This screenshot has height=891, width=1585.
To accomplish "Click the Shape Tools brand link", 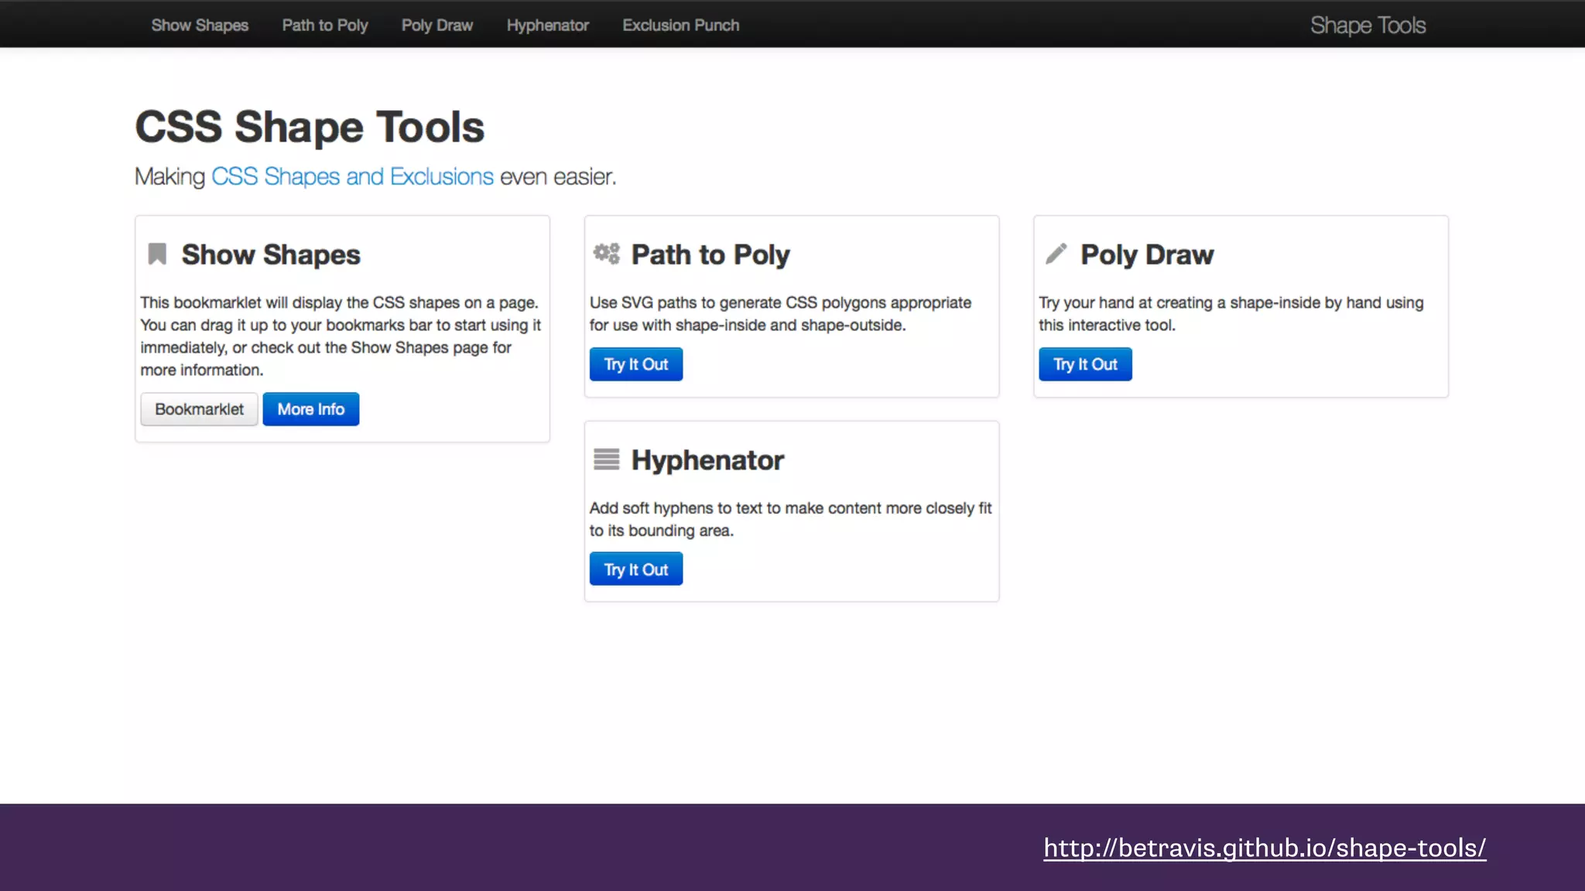I will pos(1368,26).
